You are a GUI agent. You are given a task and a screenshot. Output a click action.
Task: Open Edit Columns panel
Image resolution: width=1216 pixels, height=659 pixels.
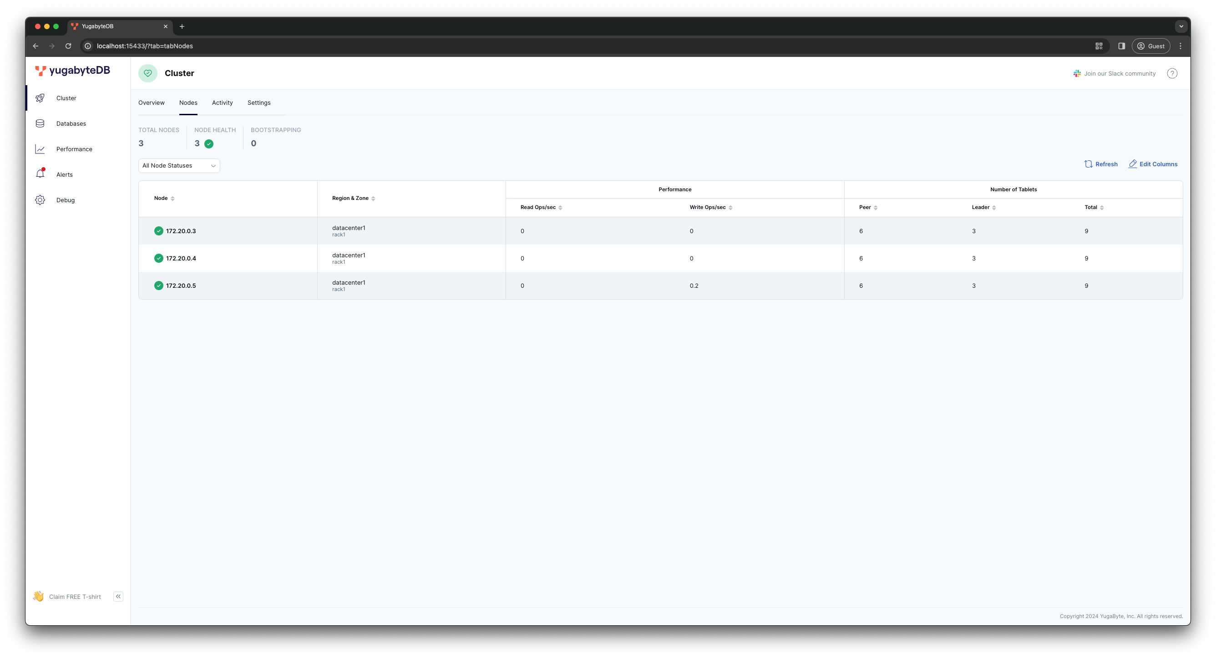click(x=1153, y=164)
